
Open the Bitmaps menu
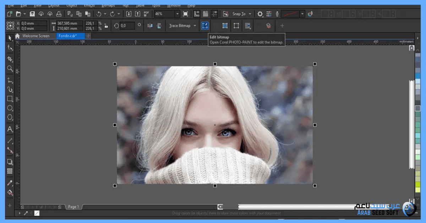[x=108, y=6]
